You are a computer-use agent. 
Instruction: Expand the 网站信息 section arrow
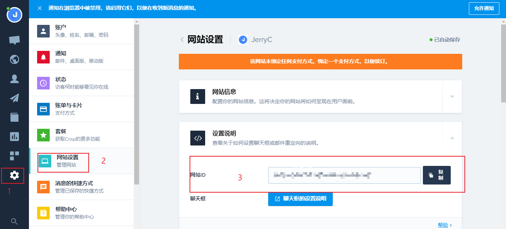pyautogui.click(x=452, y=96)
